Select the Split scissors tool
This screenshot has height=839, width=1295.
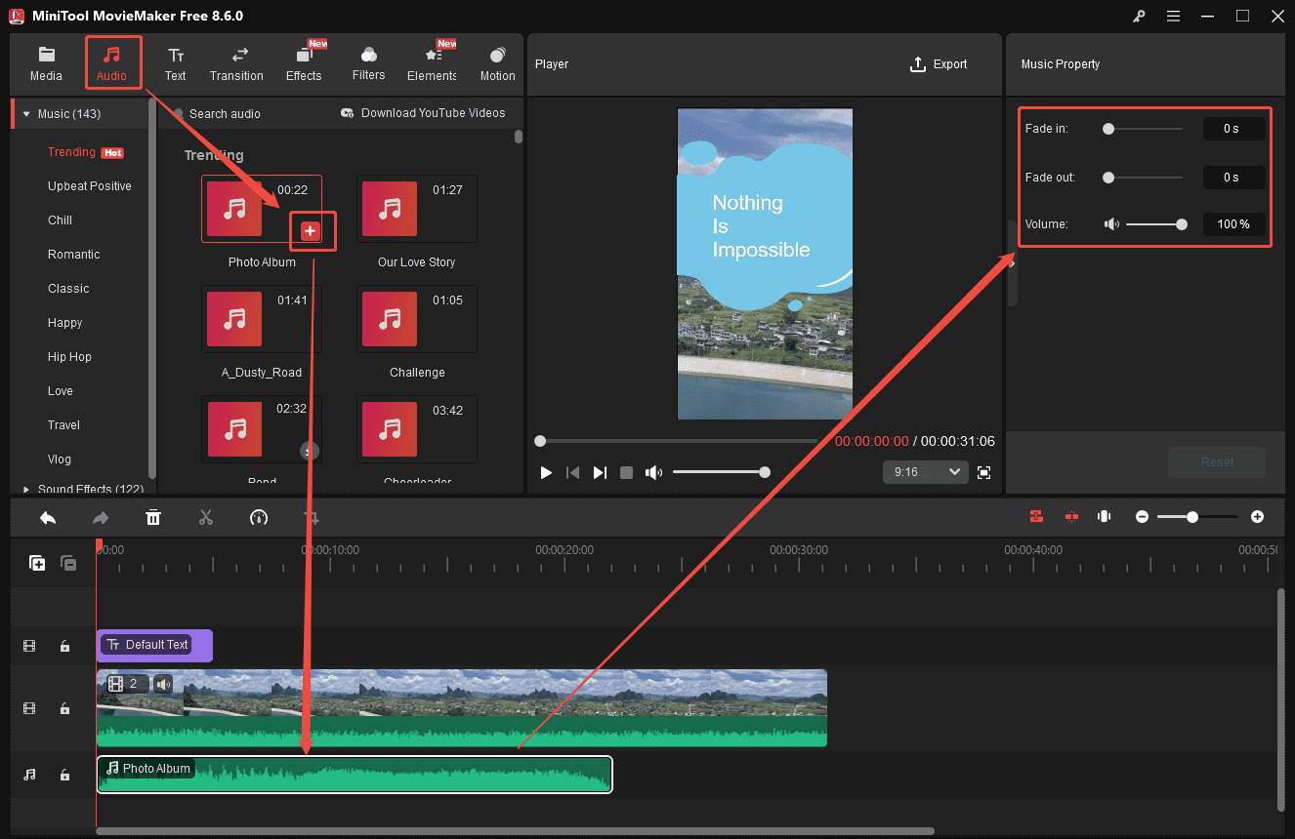coord(206,517)
